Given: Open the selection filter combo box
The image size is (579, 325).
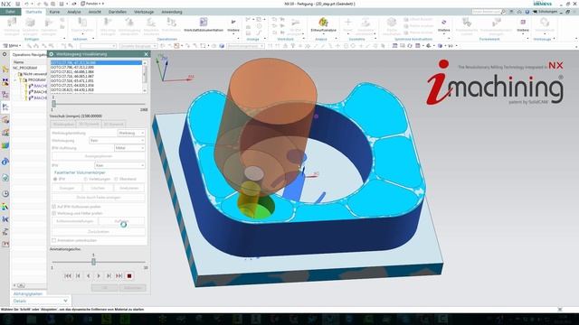Looking at the screenshot, I should pyautogui.click(x=98, y=46).
